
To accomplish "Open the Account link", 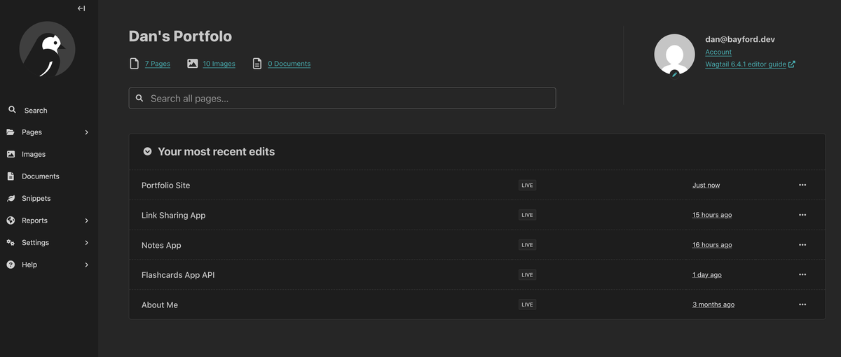I will point(718,52).
